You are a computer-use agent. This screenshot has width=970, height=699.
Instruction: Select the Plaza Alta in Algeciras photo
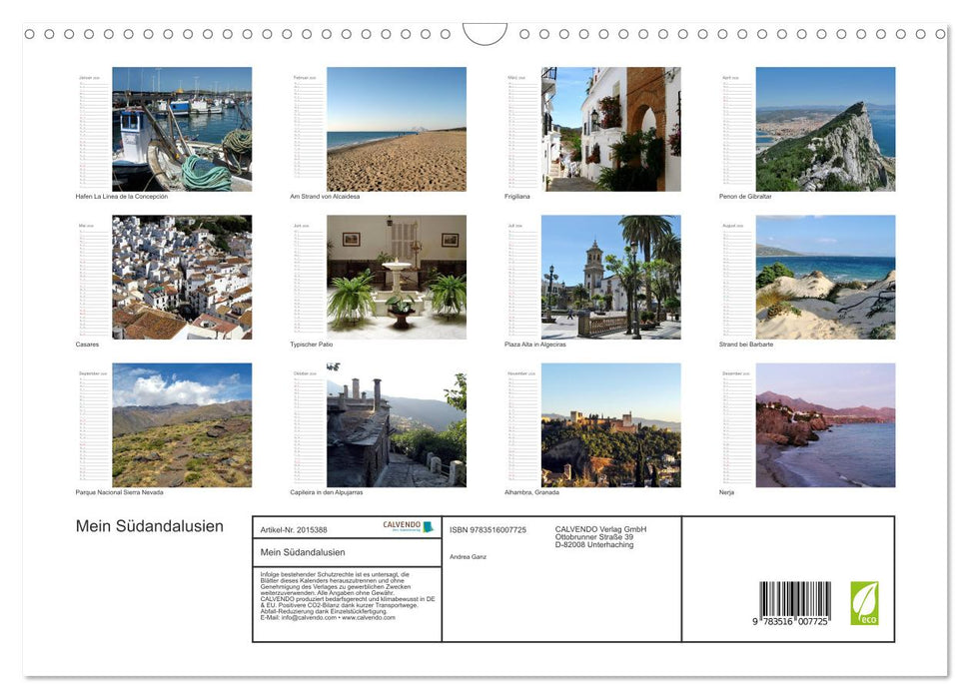(610, 277)
